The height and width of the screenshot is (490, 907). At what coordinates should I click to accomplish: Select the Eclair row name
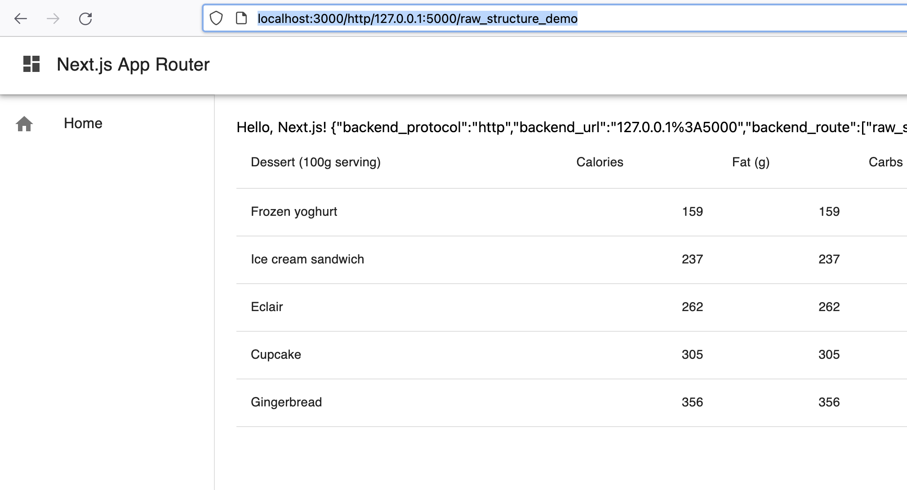[267, 307]
